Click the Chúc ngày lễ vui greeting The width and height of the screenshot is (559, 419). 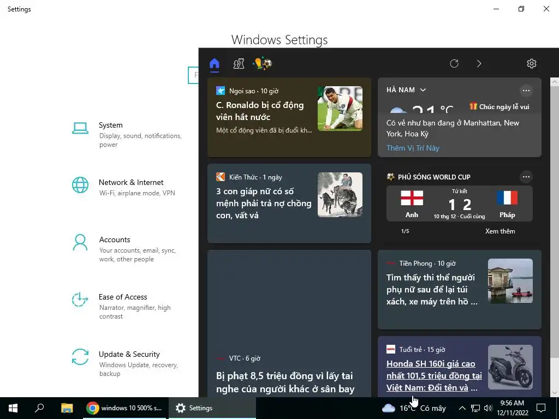click(x=499, y=106)
